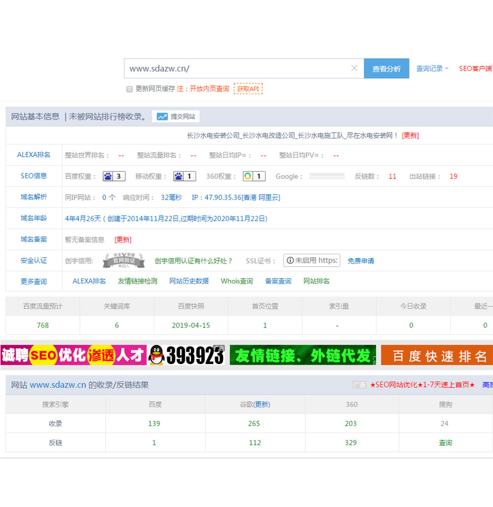
Task: Click the 出站链接 value 19
Action: tap(454, 176)
